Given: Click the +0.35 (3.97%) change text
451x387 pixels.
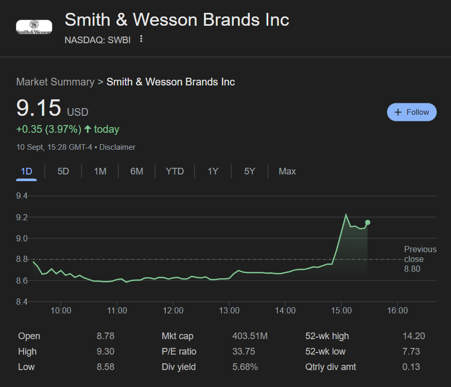Looking at the screenshot, I should coord(49,129).
